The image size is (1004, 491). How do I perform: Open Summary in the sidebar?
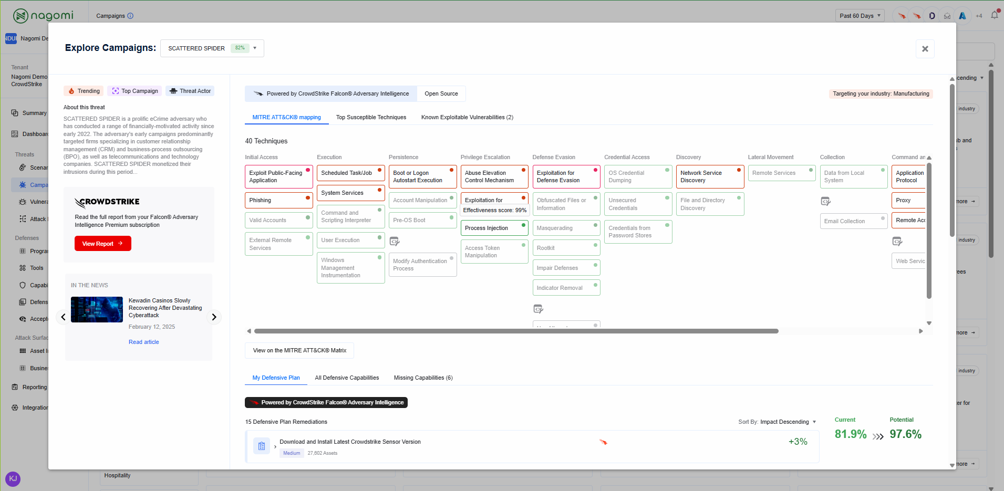pos(29,113)
